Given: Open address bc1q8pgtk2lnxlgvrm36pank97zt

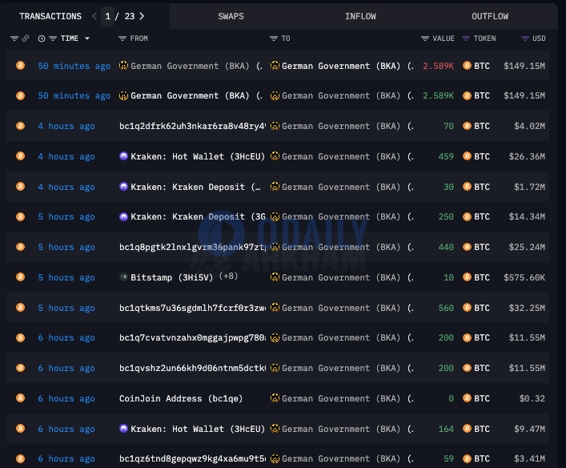Looking at the screenshot, I should click(192, 247).
